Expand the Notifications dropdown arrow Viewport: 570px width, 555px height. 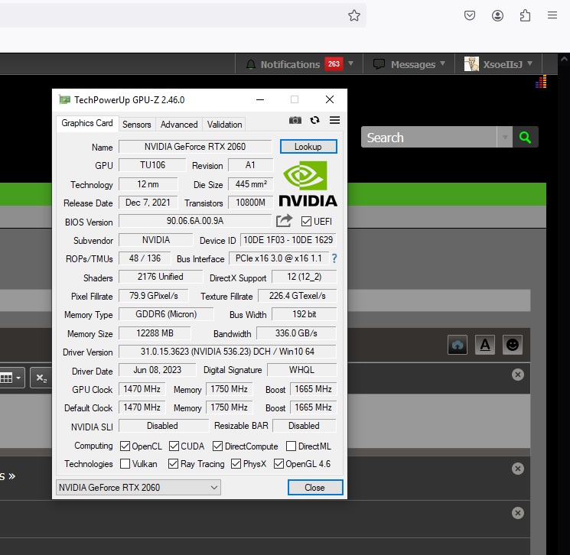point(350,63)
